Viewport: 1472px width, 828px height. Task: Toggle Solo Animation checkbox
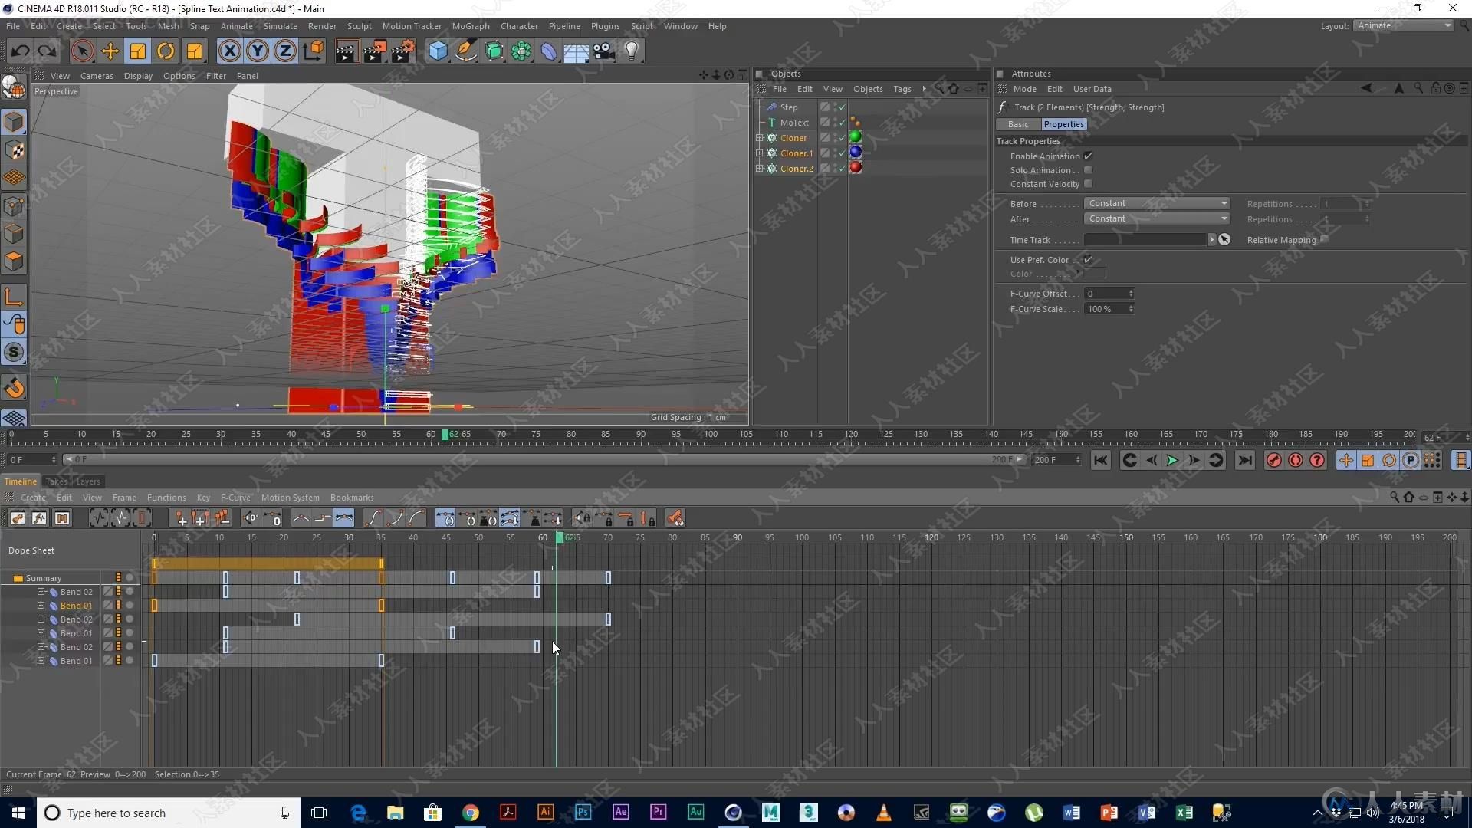[x=1088, y=170]
